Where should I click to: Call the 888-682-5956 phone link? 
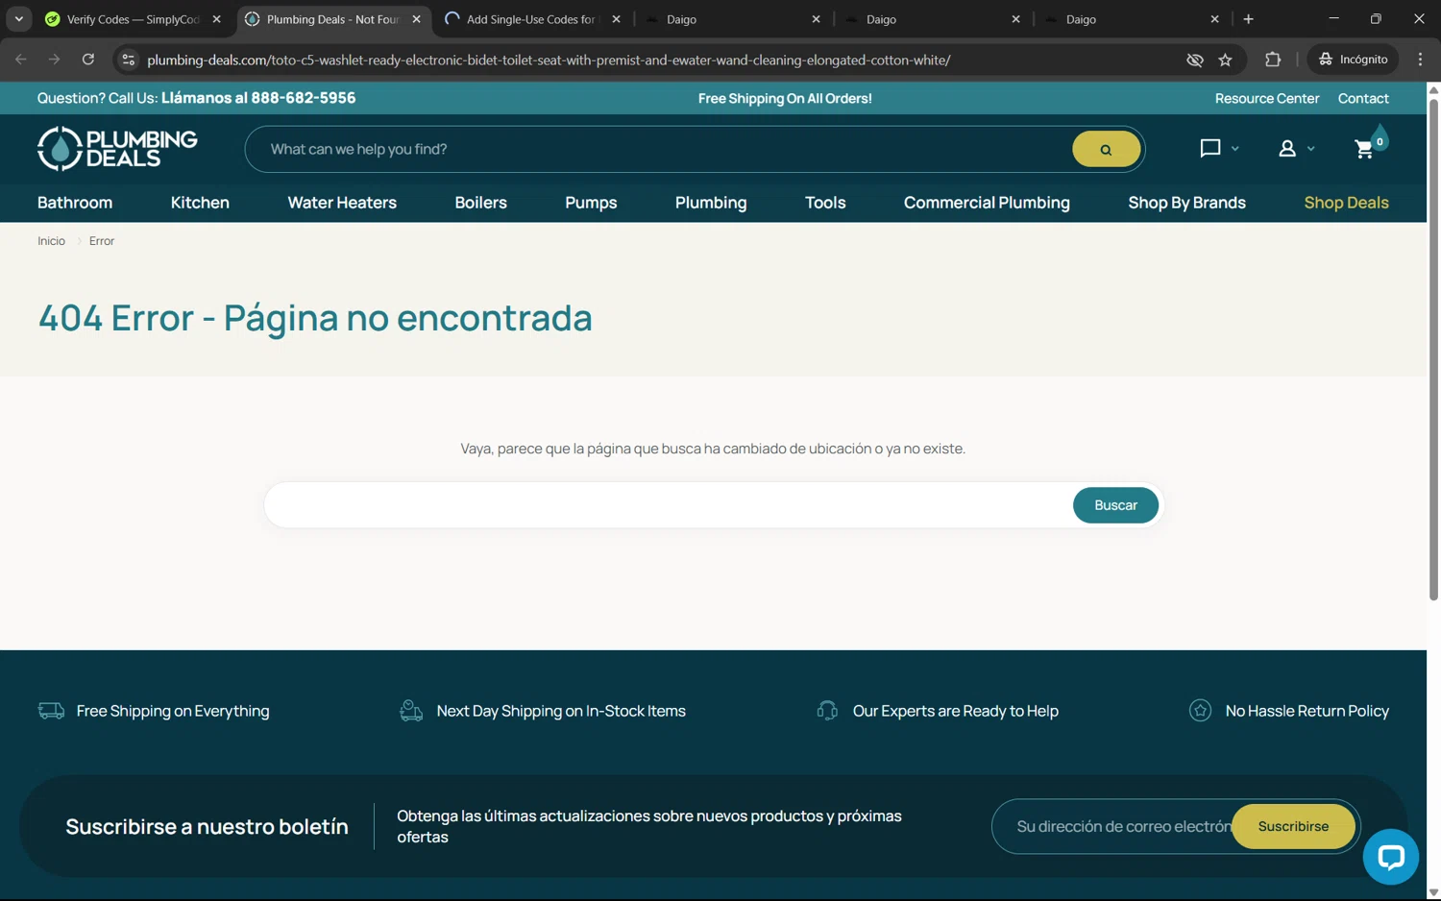point(258,98)
